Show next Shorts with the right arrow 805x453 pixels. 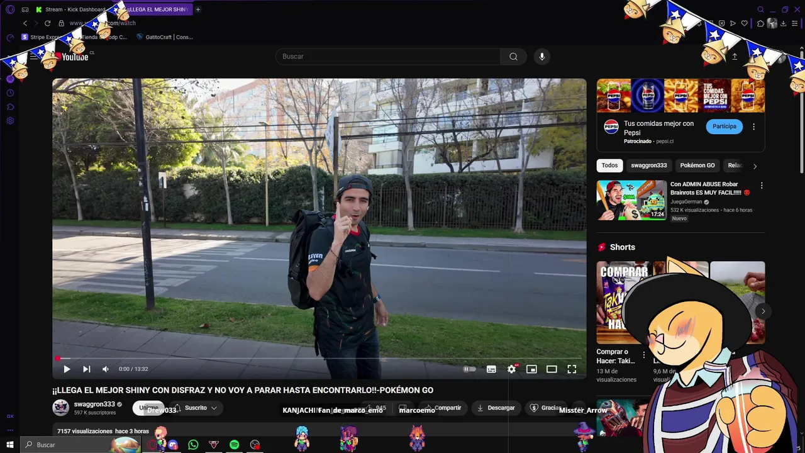pyautogui.click(x=763, y=311)
